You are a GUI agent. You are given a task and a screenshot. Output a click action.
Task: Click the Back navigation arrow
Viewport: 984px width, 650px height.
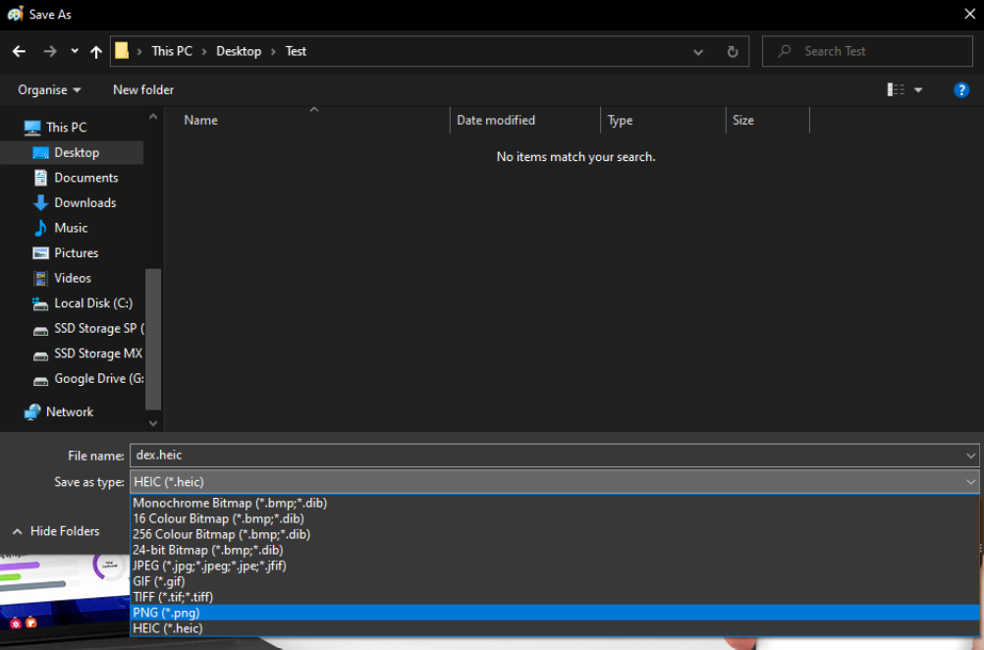[x=19, y=51]
